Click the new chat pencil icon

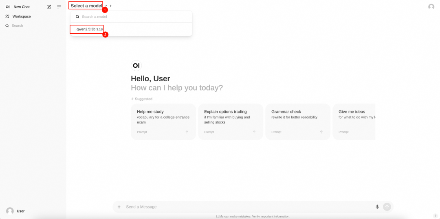pos(49,7)
